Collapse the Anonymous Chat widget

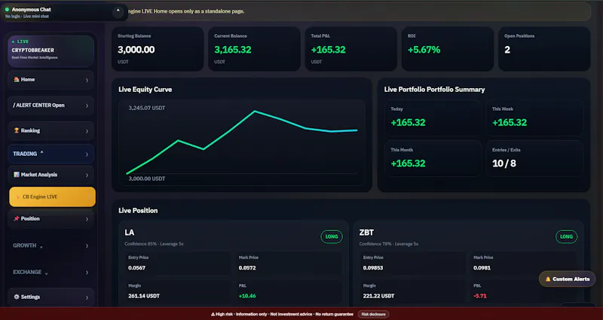(118, 11)
